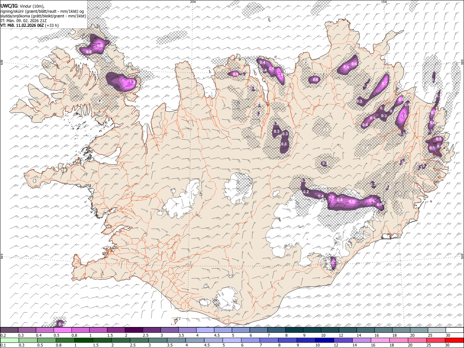
Task: Click white upper legend swatch after 30
Action: coord(455,330)
